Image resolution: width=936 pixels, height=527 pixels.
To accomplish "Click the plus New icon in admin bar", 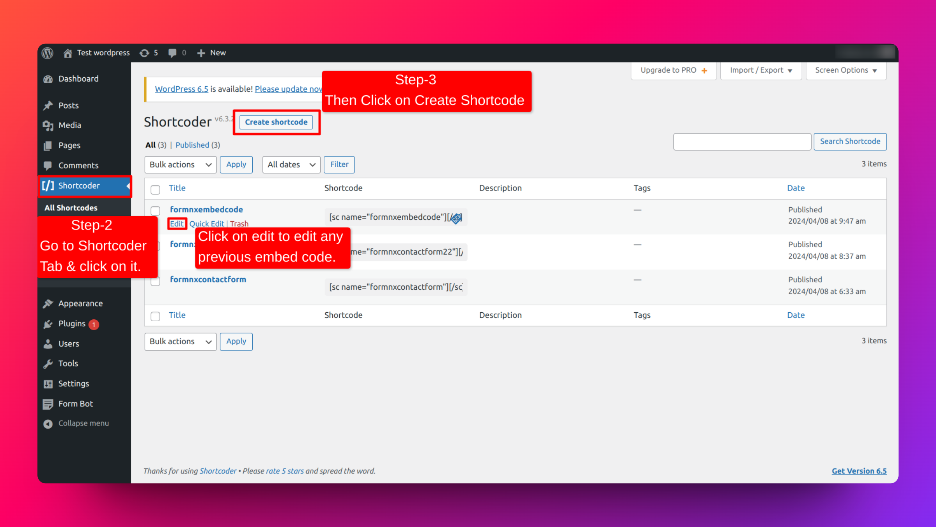I will pyautogui.click(x=201, y=53).
